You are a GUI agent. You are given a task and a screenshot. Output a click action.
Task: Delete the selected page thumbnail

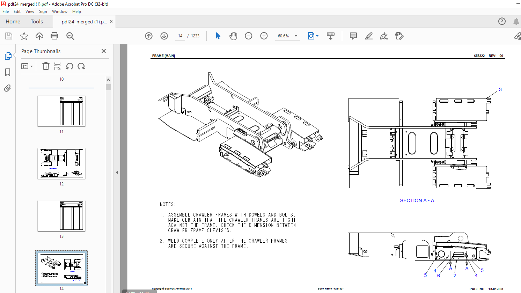pyautogui.click(x=46, y=66)
